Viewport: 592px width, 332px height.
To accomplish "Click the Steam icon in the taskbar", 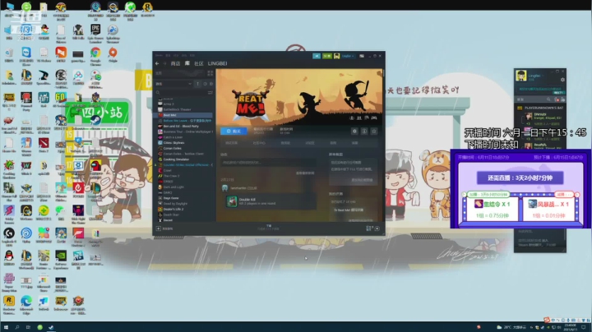I will [51, 327].
